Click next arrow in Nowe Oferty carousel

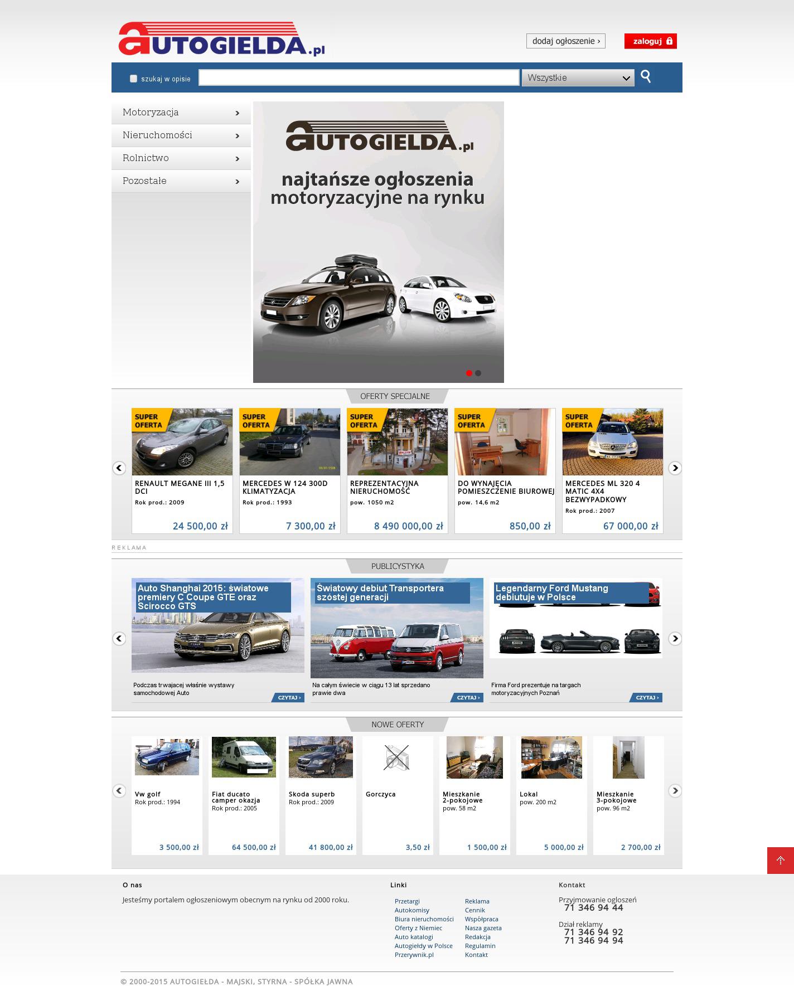675,791
